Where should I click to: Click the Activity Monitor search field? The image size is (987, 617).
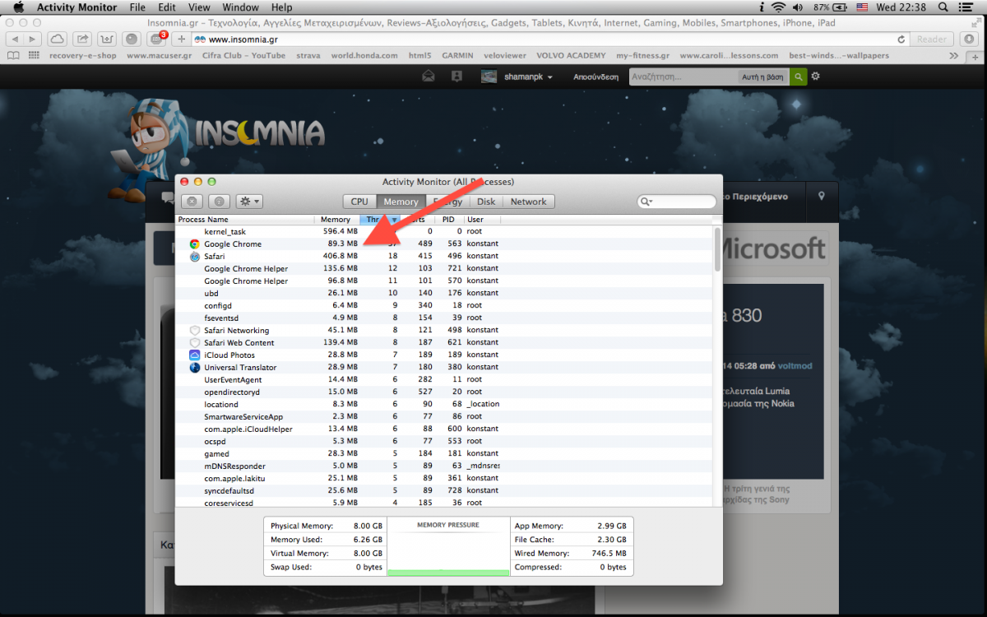(677, 202)
